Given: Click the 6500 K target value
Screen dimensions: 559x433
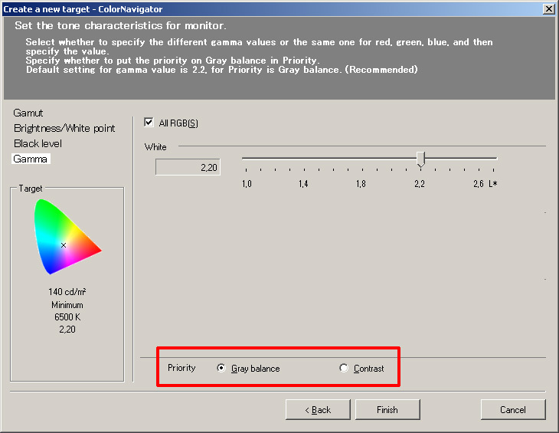Looking at the screenshot, I should (67, 317).
